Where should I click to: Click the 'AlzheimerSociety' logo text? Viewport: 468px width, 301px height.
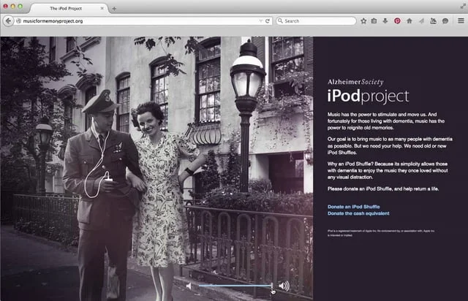click(x=355, y=82)
